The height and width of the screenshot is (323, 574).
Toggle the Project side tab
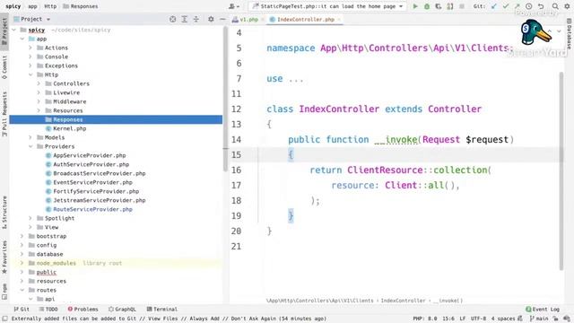4,32
